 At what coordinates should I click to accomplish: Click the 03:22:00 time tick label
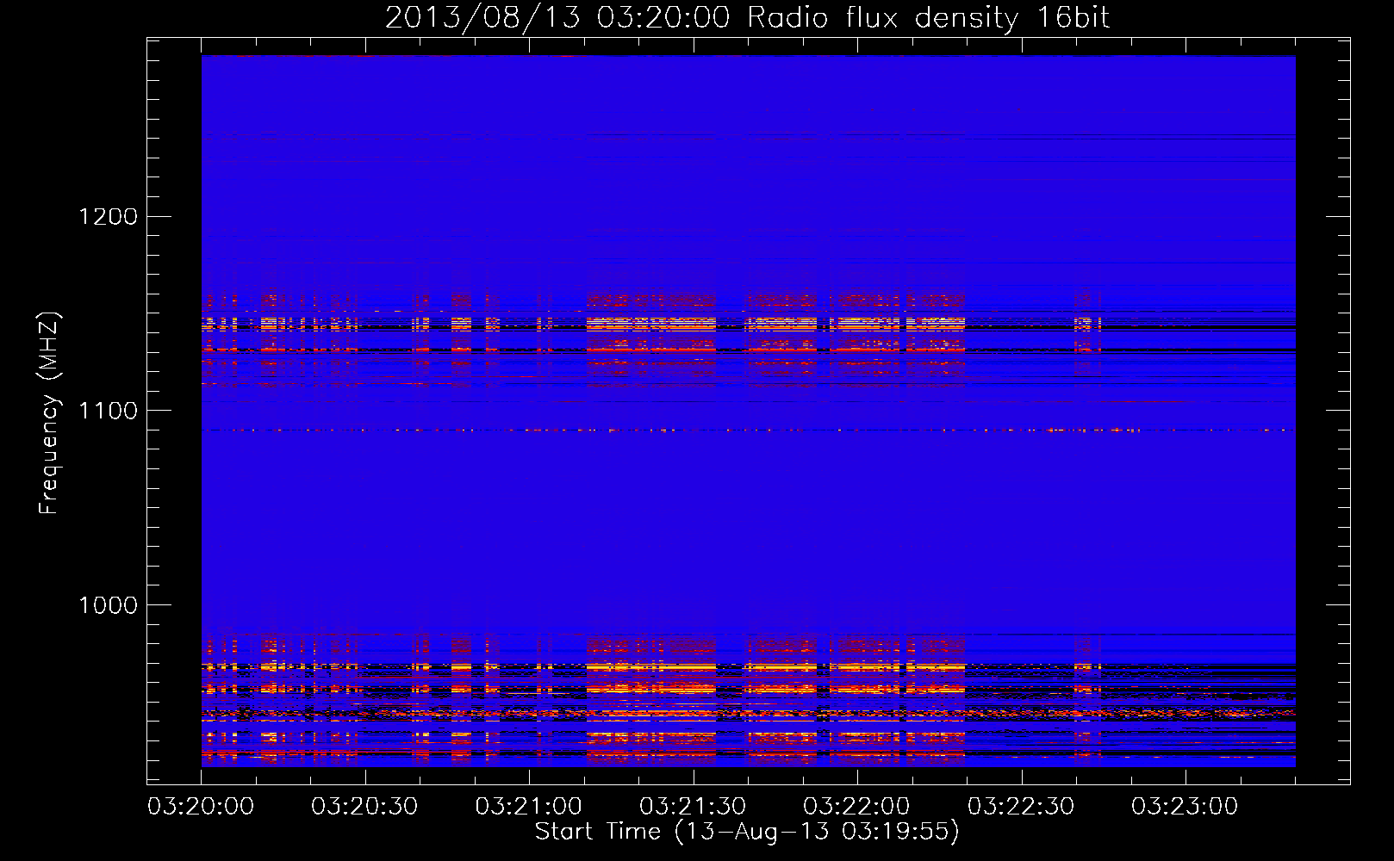(x=856, y=806)
